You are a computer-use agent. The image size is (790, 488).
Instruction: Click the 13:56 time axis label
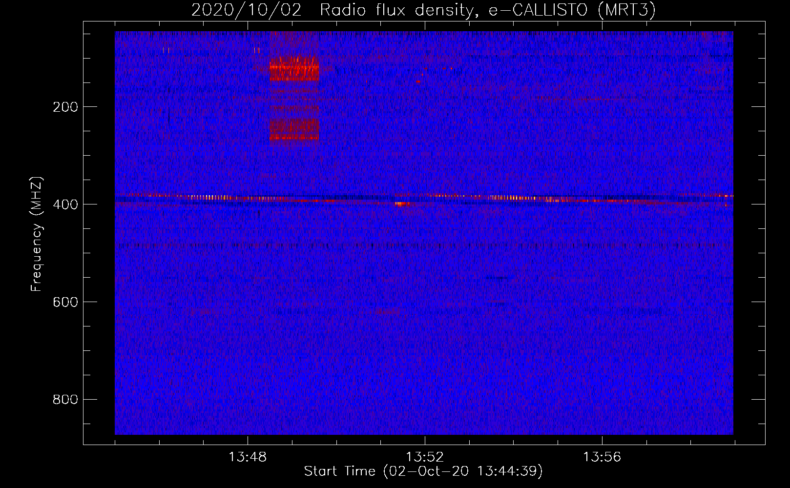coord(602,457)
